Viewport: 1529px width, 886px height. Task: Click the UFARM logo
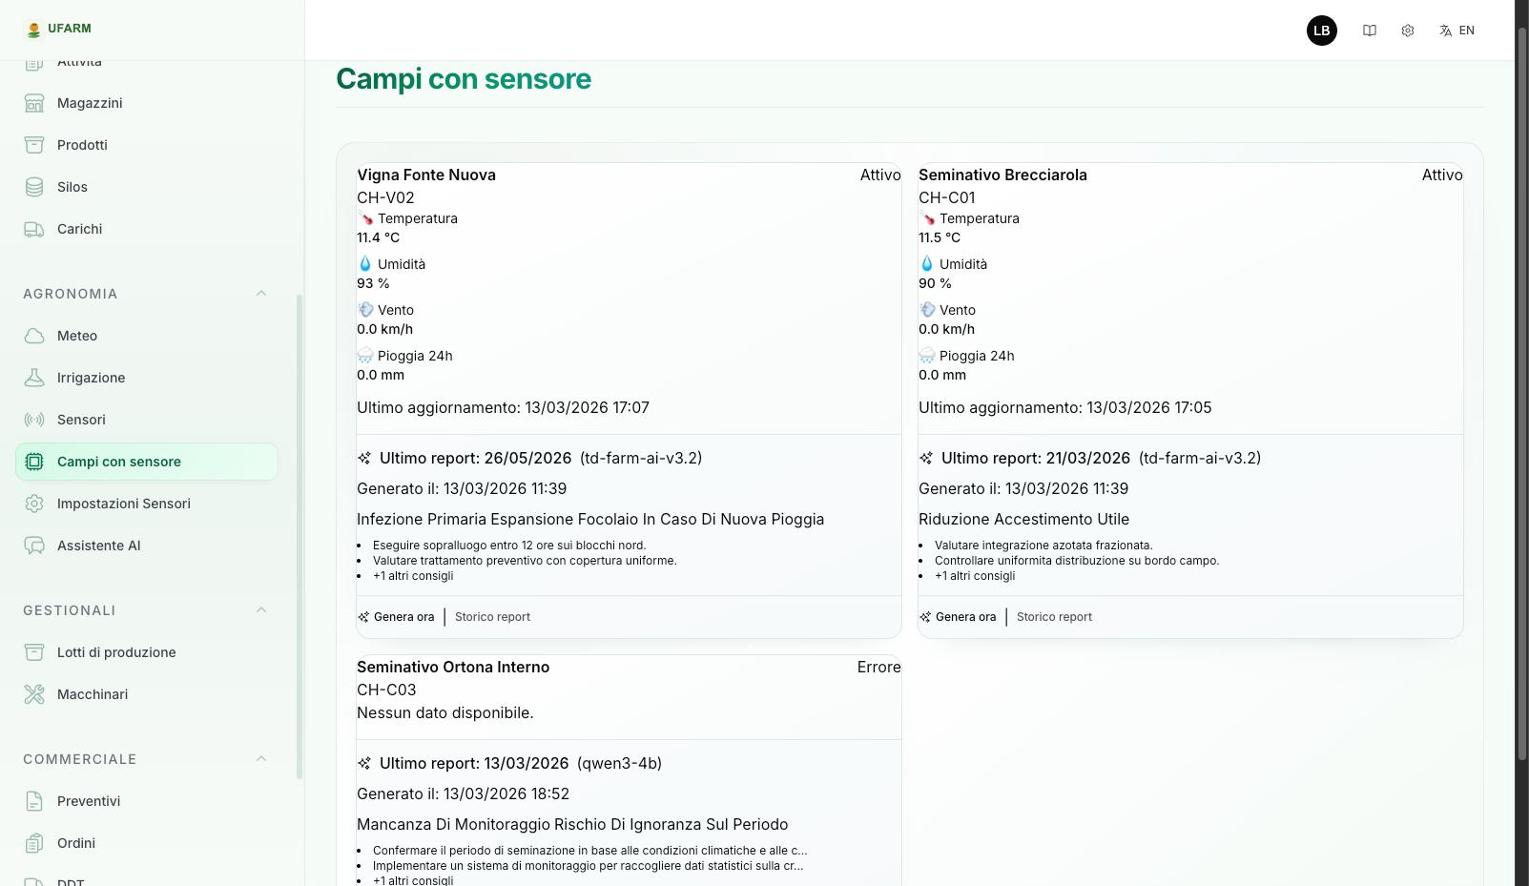point(58,29)
